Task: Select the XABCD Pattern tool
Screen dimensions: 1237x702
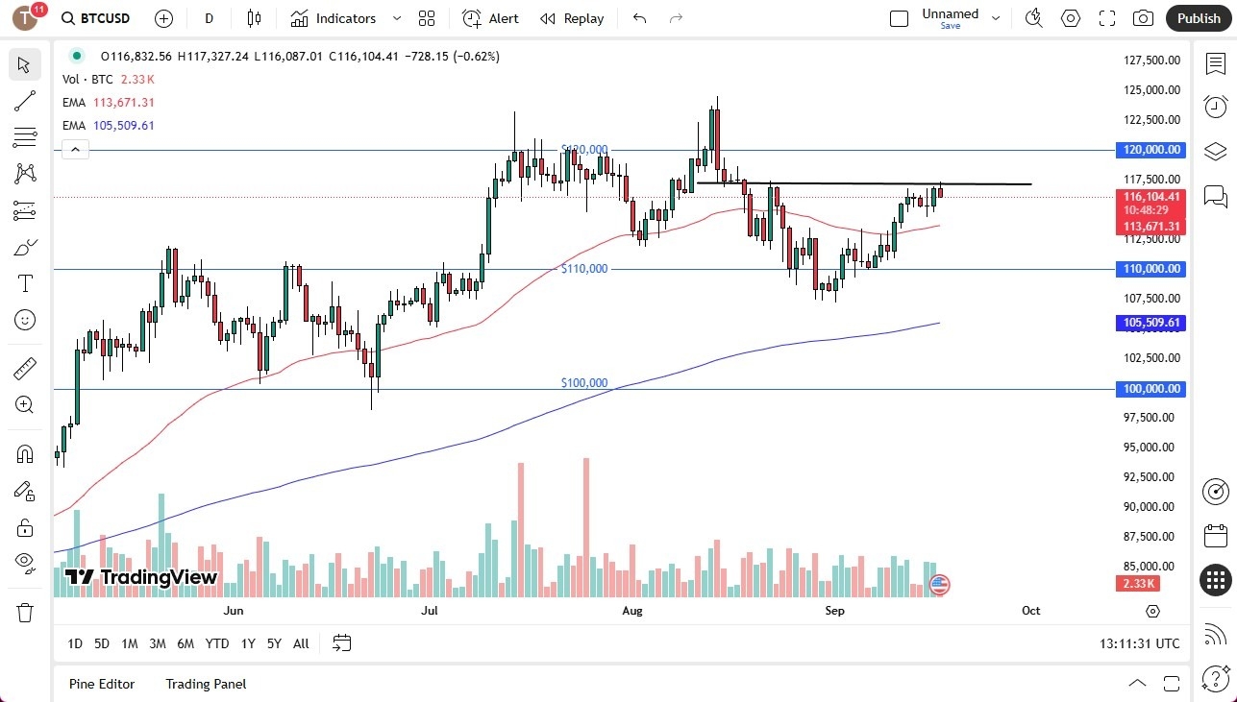Action: click(25, 173)
